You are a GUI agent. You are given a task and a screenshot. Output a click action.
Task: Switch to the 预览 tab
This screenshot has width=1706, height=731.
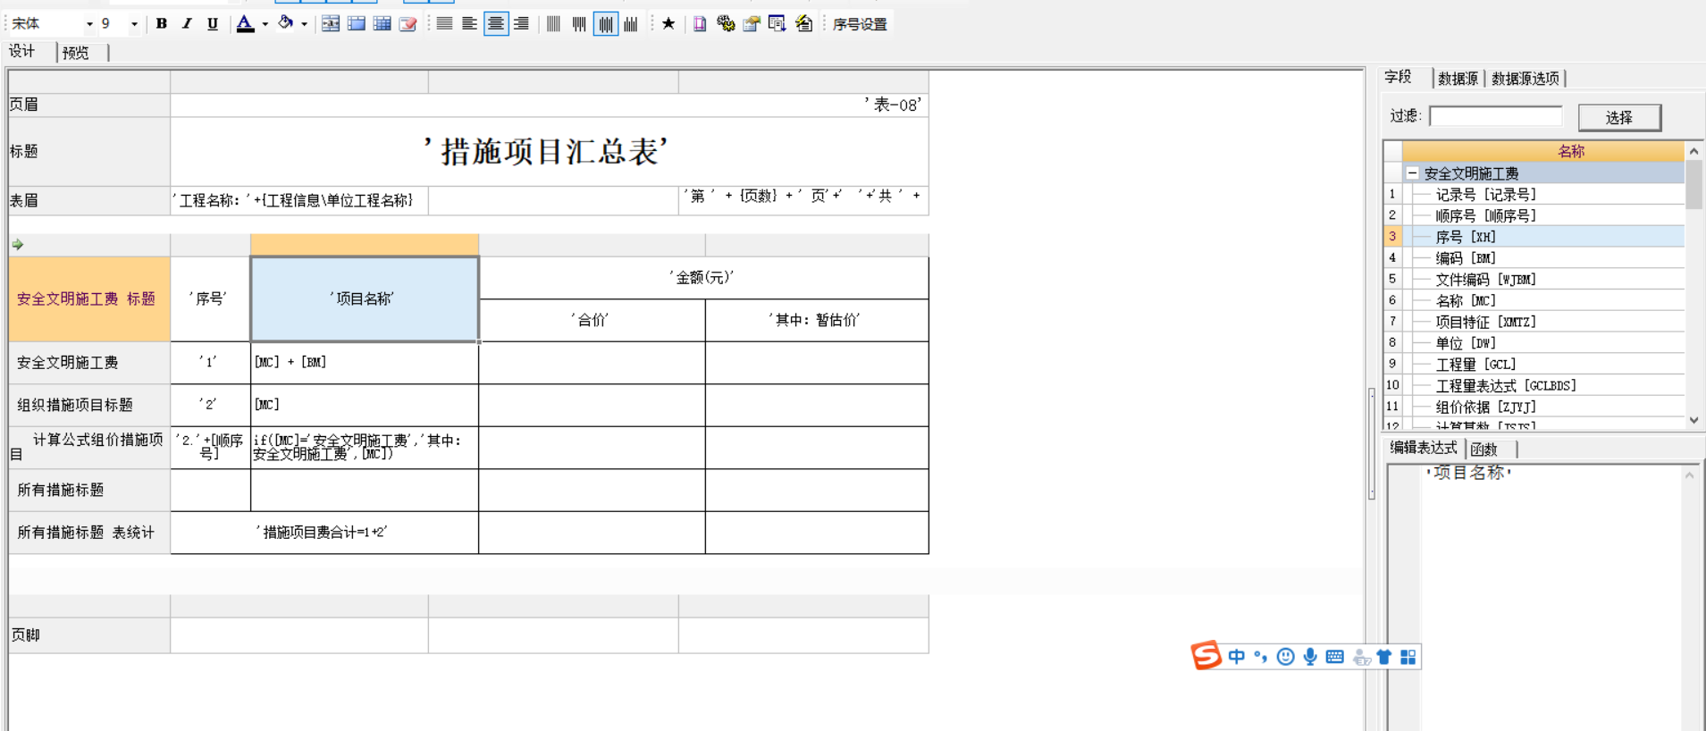(x=76, y=53)
